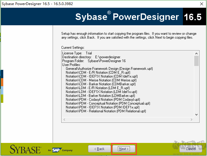The width and height of the screenshot is (207, 156).
Task: Click the window title bar text
Action: [37, 4]
